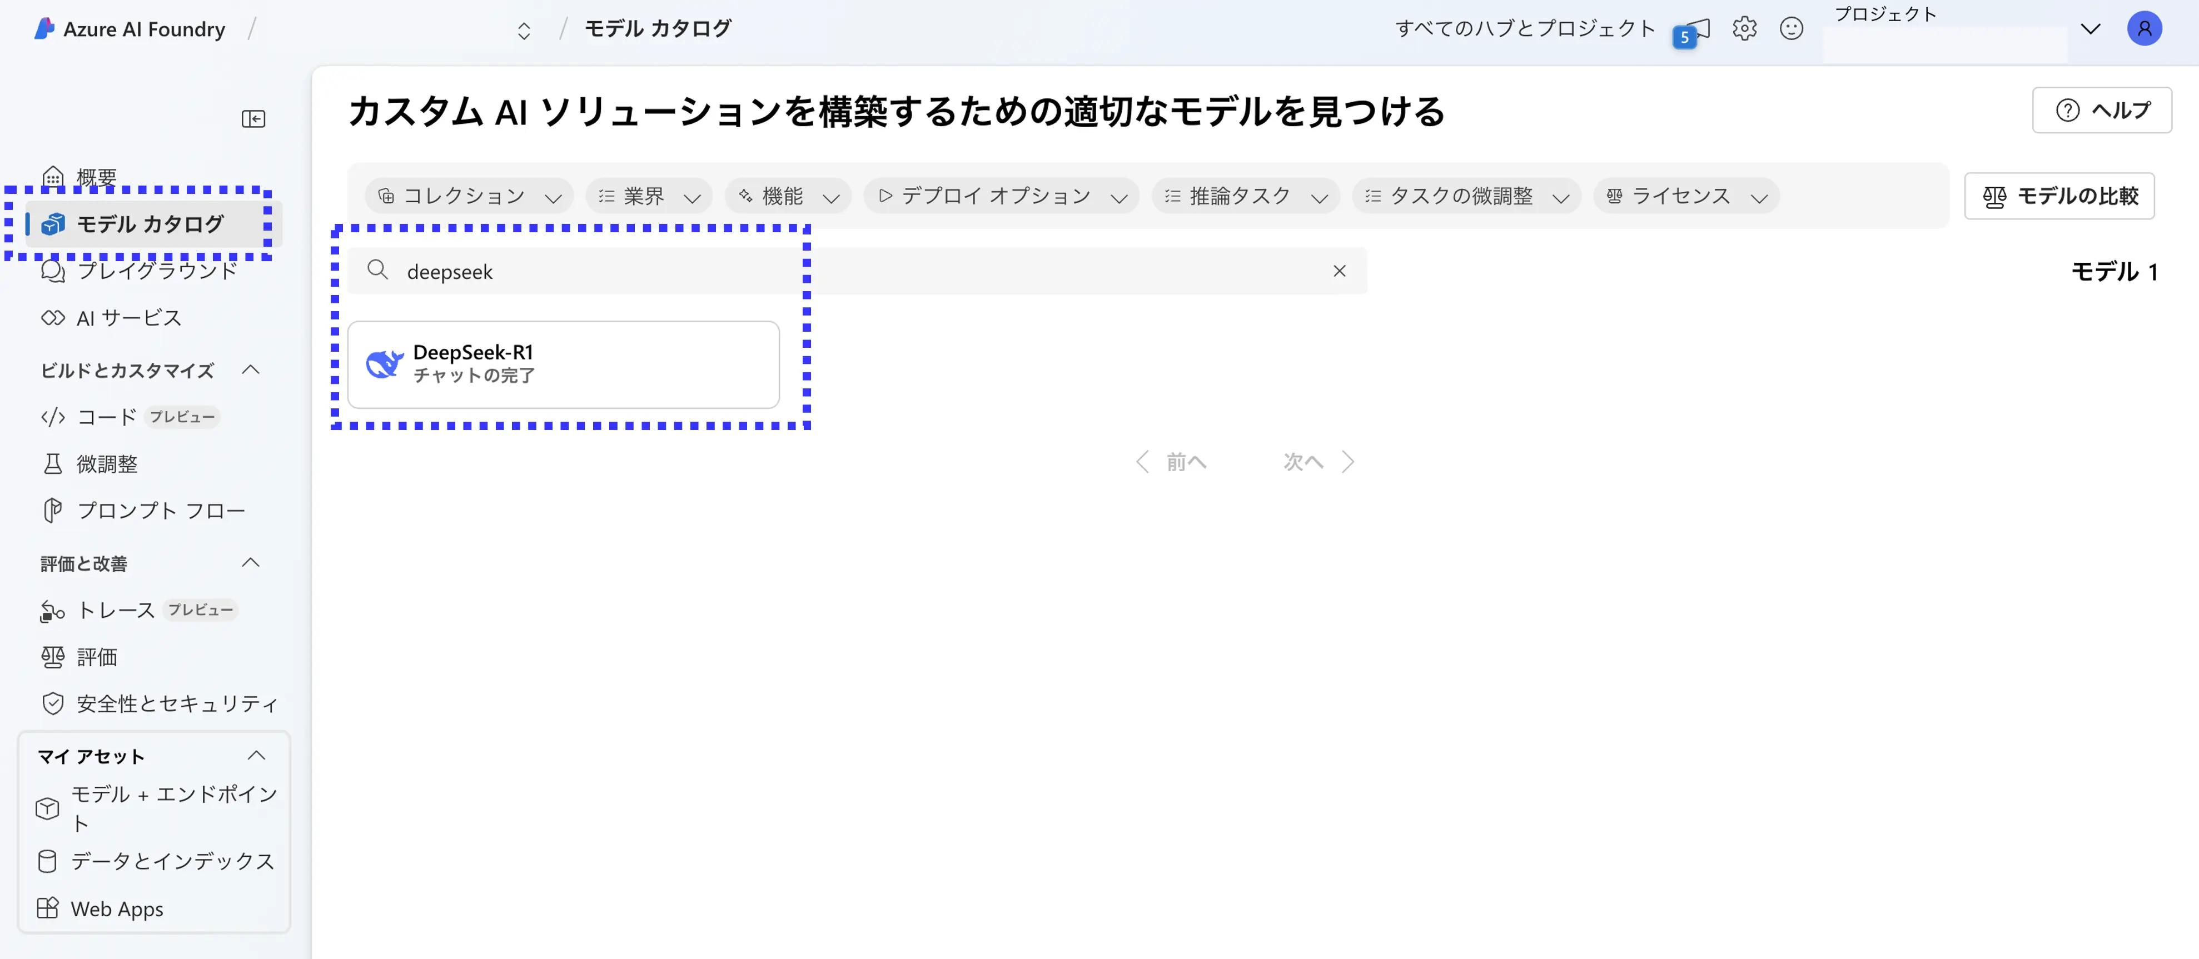Focus the deepseek search field

(857, 271)
